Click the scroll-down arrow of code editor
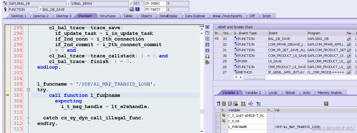Screen dimensions: 357x133 [x=202, y=34]
